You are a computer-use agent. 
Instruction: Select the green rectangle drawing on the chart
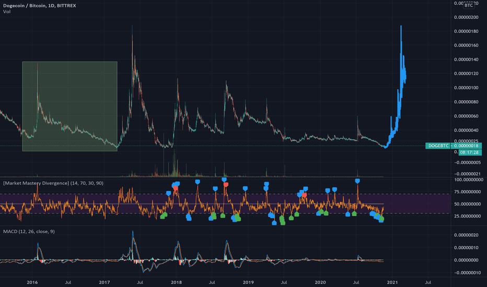click(69, 106)
